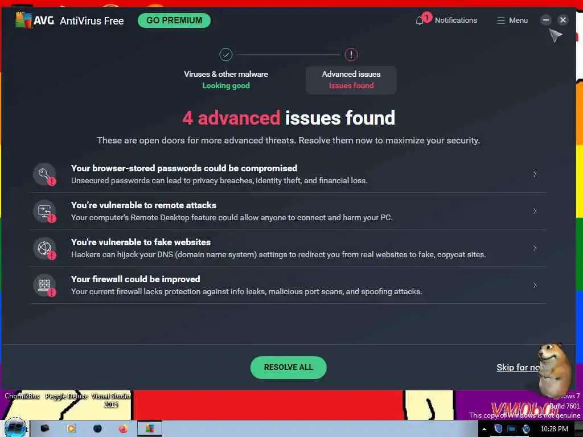Open Firefox from the taskbar
Viewport: 583px width, 437px height.
point(123,429)
